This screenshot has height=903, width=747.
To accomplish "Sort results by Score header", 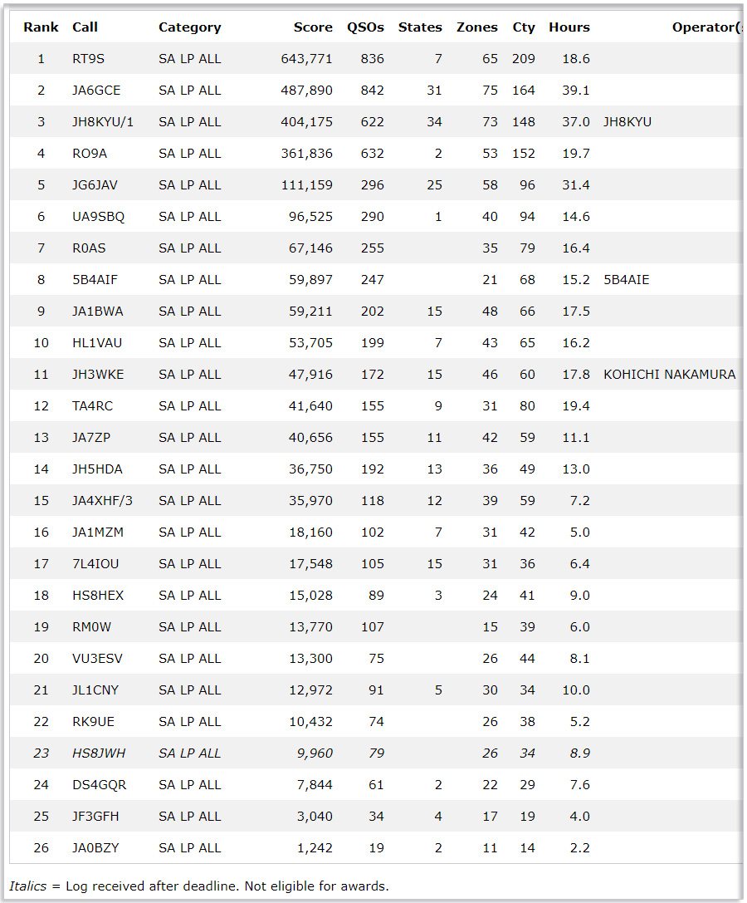I will click(313, 27).
